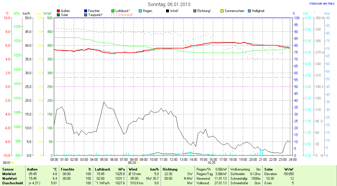Click the 08:01 moon icon at bottom left

(x=13, y=162)
